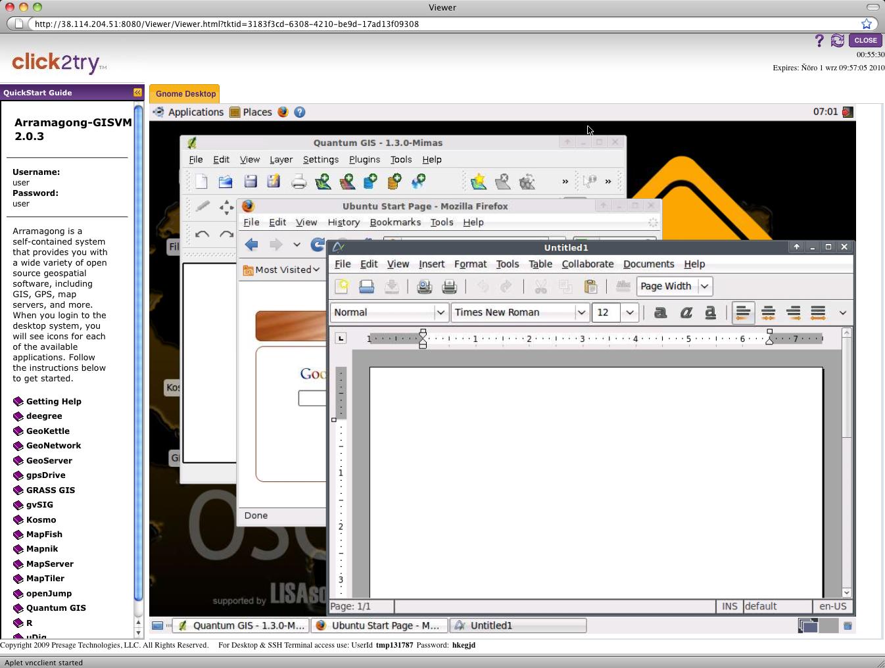Click Undo arrow in Quantum GIS toolbar
This screenshot has height=668, width=885.
(x=202, y=234)
